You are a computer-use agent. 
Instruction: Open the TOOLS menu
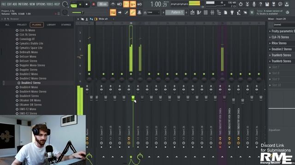(x=50, y=4)
